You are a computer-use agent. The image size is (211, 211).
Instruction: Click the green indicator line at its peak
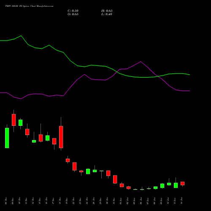[x=21, y=36]
